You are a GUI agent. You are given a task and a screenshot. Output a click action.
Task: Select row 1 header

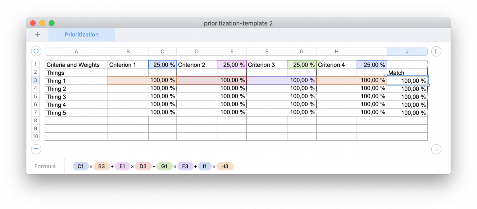coord(35,64)
